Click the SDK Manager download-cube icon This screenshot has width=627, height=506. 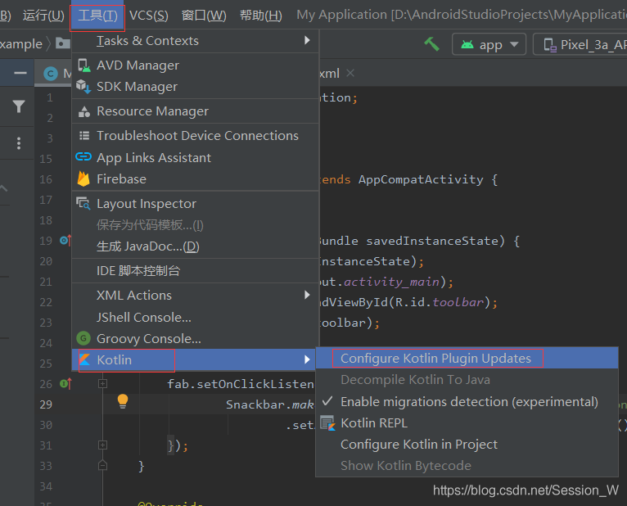(x=83, y=87)
